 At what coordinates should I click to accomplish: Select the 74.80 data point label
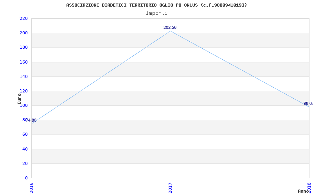tap(31, 121)
